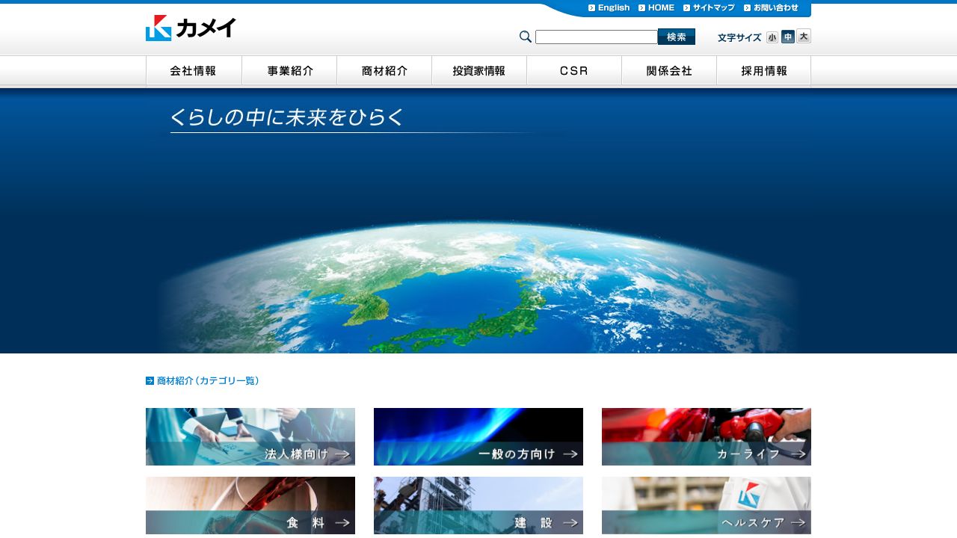
Task: Click the くらしの中に未来をひらく slogan text
Action: (287, 117)
